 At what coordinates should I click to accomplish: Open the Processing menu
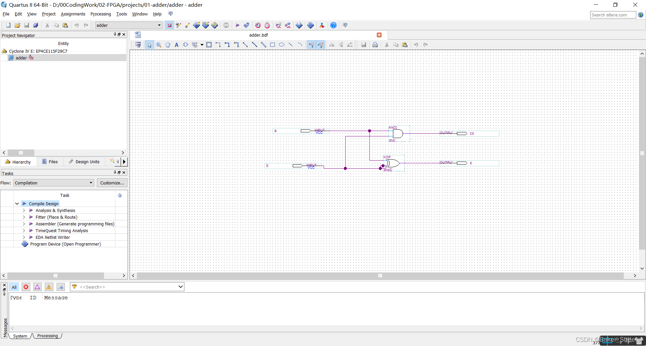101,14
